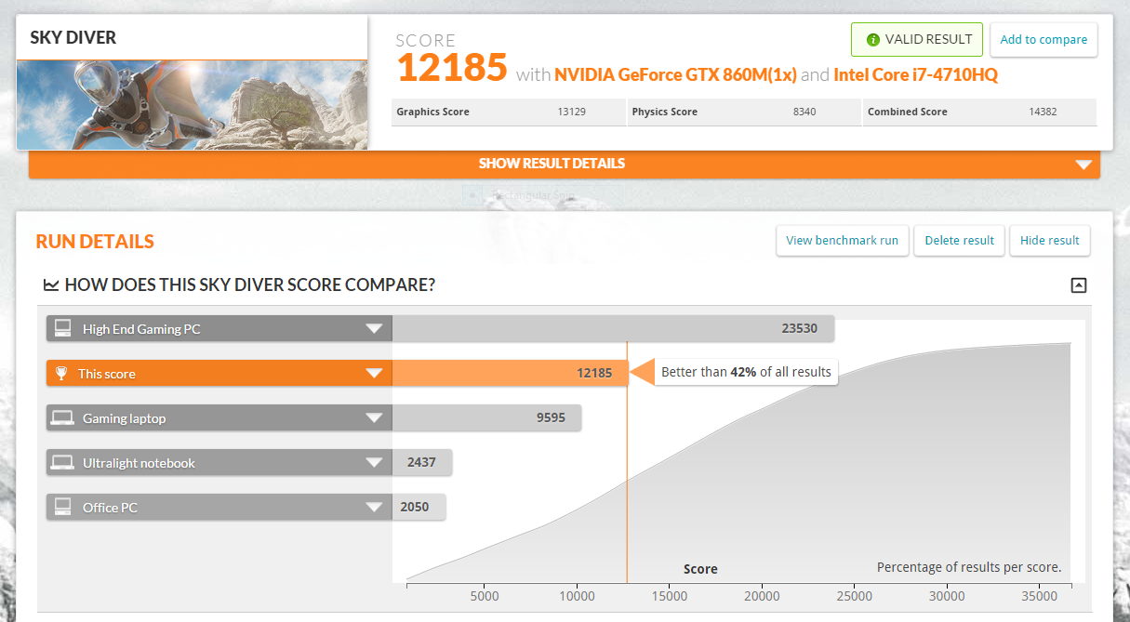Open View benchmark run
The height and width of the screenshot is (622, 1130).
[x=842, y=240]
